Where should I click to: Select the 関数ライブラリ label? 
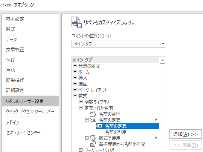(x=97, y=102)
